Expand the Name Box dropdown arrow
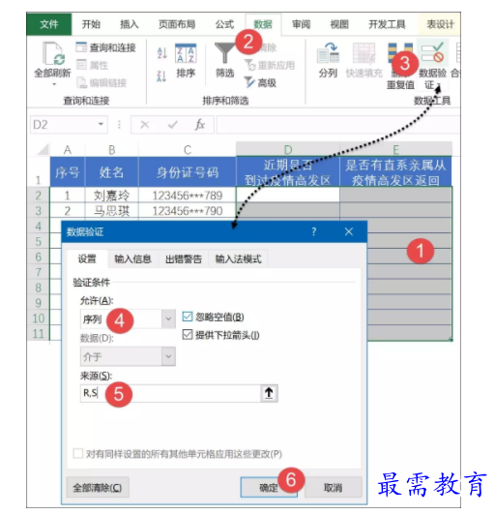This screenshot has width=495, height=515. [x=101, y=125]
